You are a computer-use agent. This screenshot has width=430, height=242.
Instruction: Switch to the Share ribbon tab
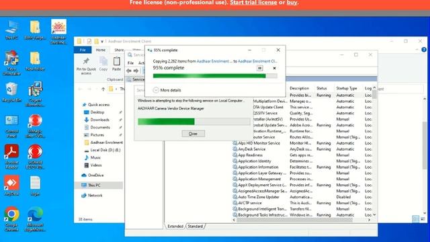119,50
